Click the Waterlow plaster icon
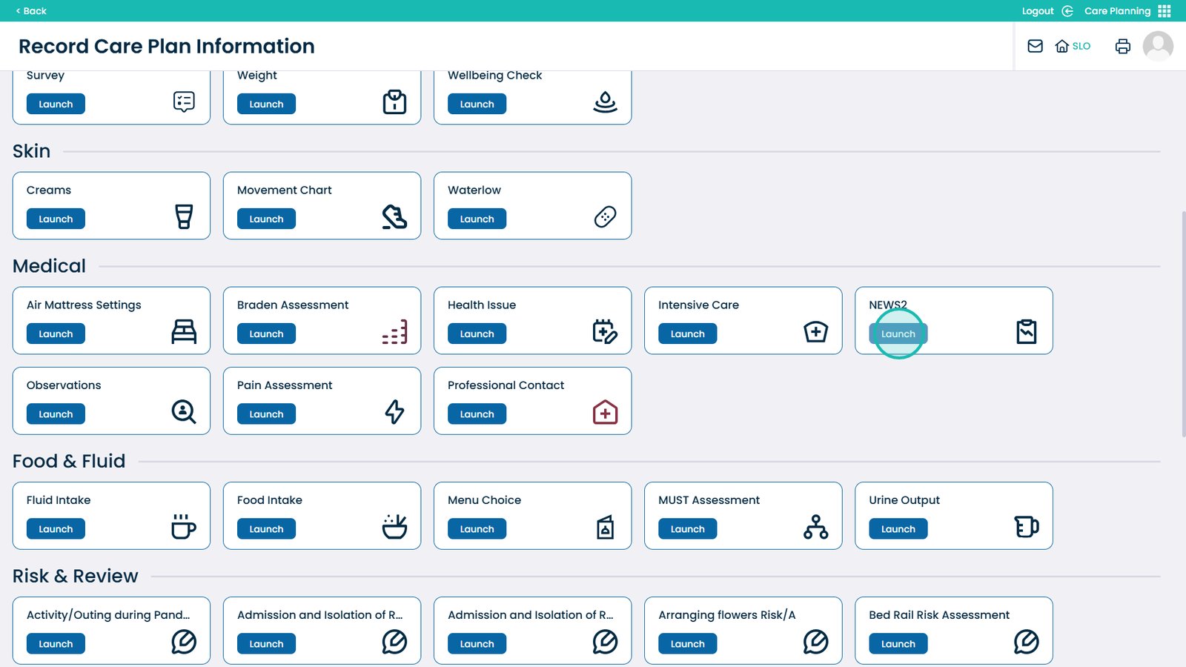Image resolution: width=1186 pixels, height=667 pixels. click(x=605, y=217)
